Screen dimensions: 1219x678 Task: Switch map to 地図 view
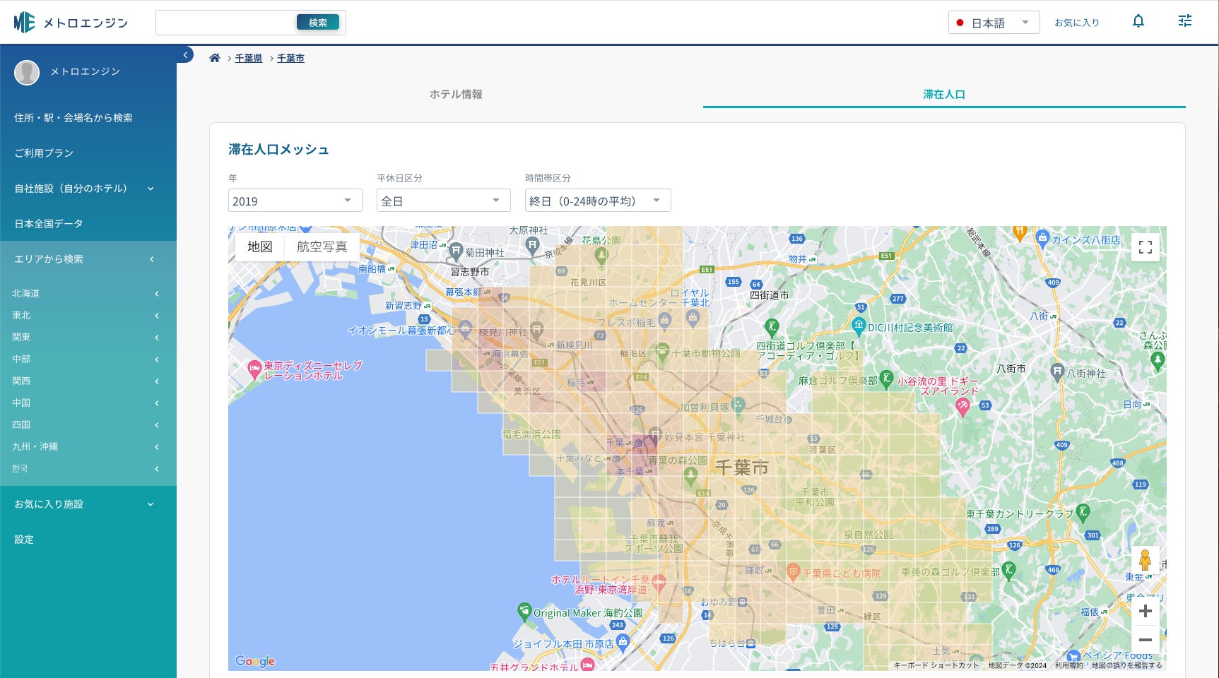click(260, 246)
